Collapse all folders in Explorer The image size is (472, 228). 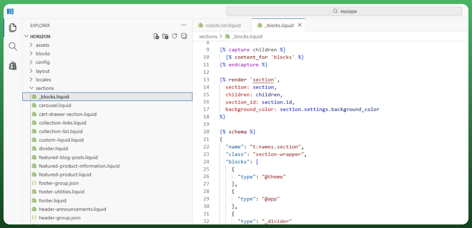pos(184,36)
